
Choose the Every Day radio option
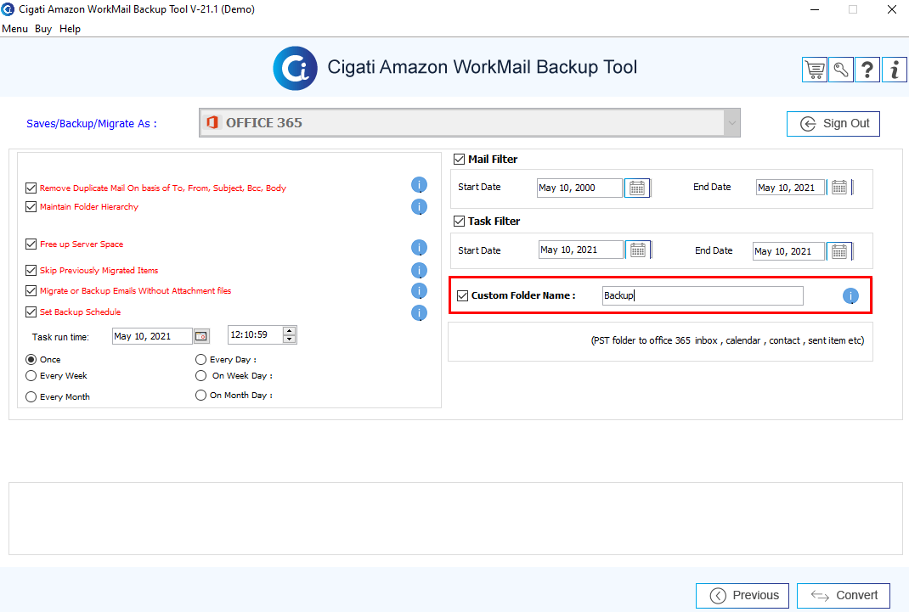click(200, 360)
